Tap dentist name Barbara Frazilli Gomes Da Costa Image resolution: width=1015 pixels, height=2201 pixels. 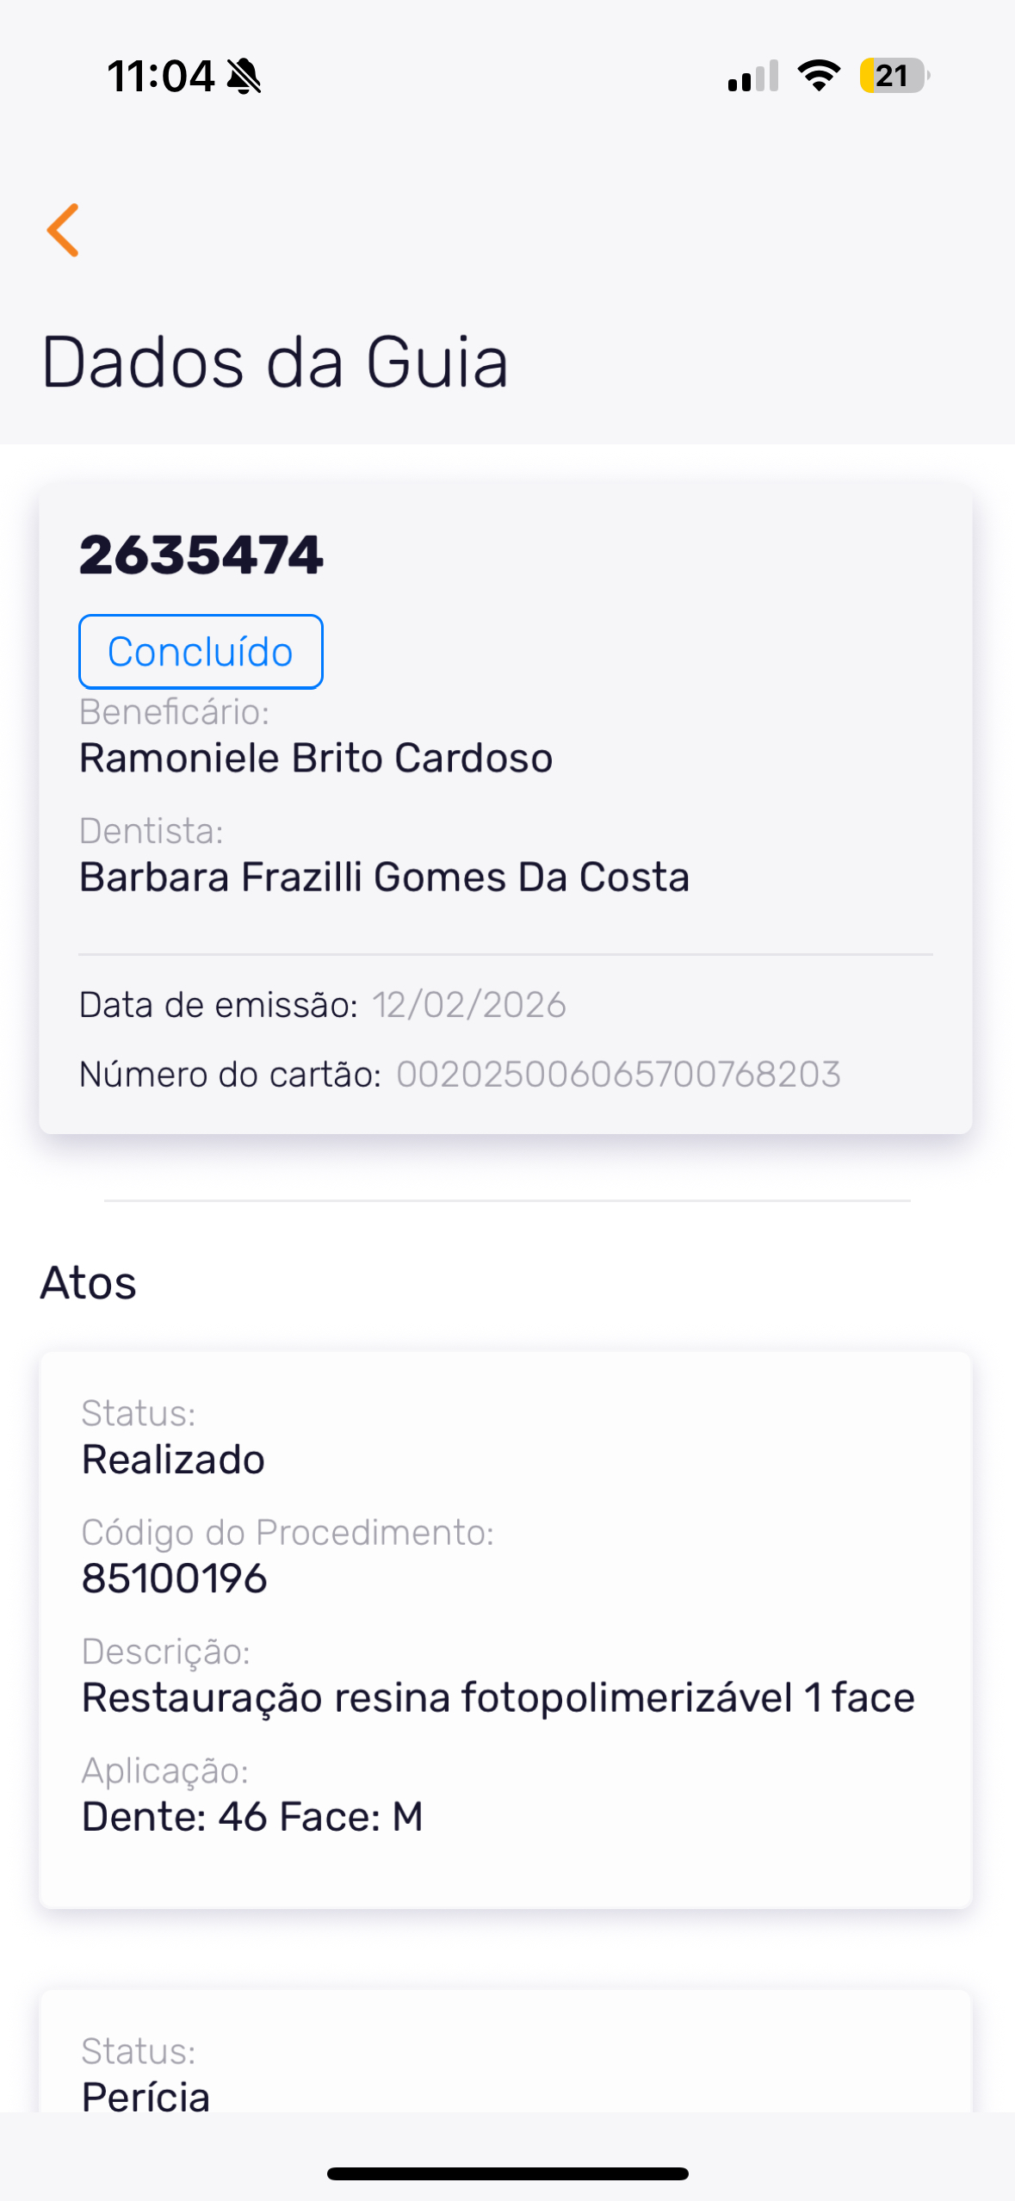(x=384, y=877)
